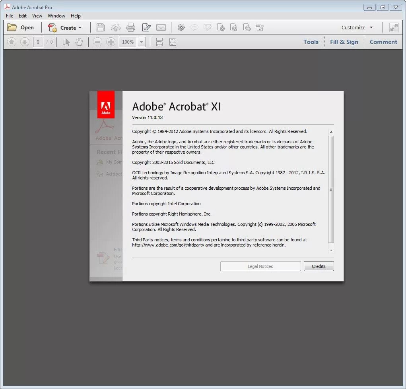Click the Save file floppy icon
Image resolution: width=406 pixels, height=389 pixels.
pos(101,27)
